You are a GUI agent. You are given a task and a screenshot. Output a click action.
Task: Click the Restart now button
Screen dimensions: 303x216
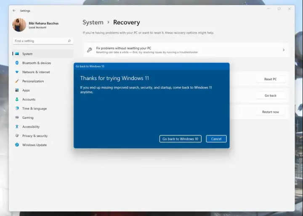pyautogui.click(x=270, y=112)
